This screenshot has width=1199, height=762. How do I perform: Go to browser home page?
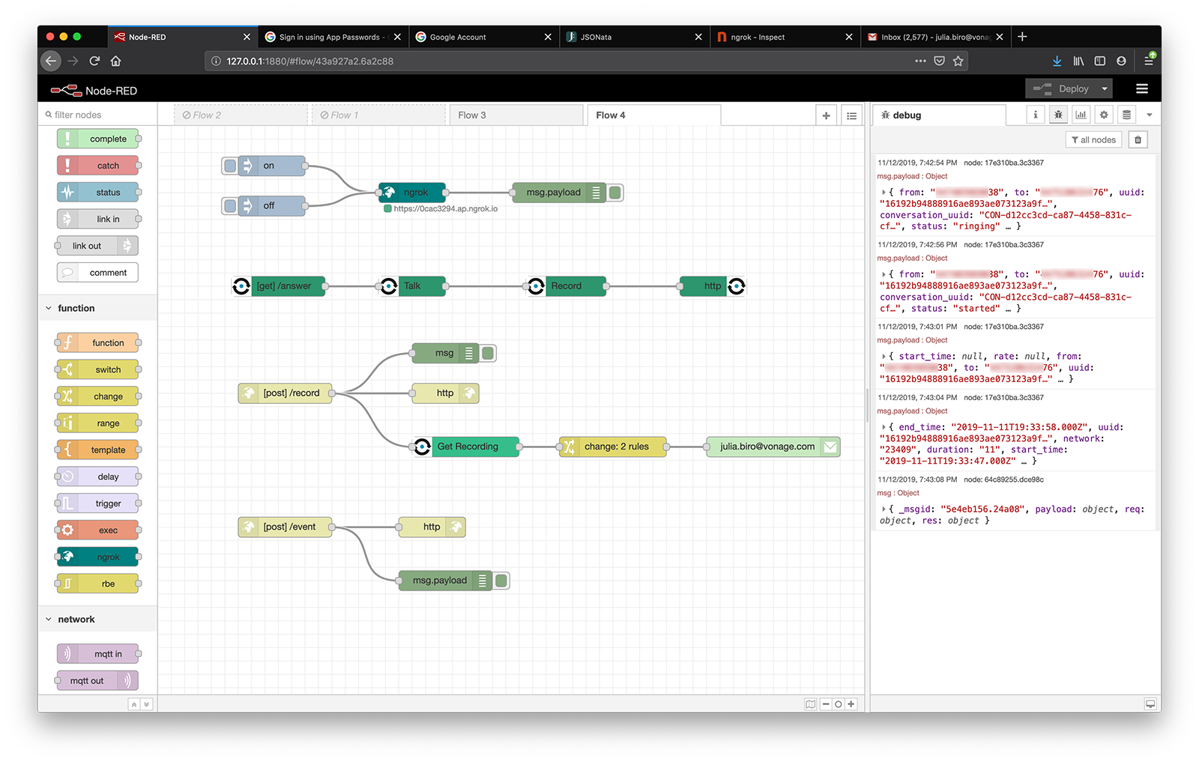[115, 61]
